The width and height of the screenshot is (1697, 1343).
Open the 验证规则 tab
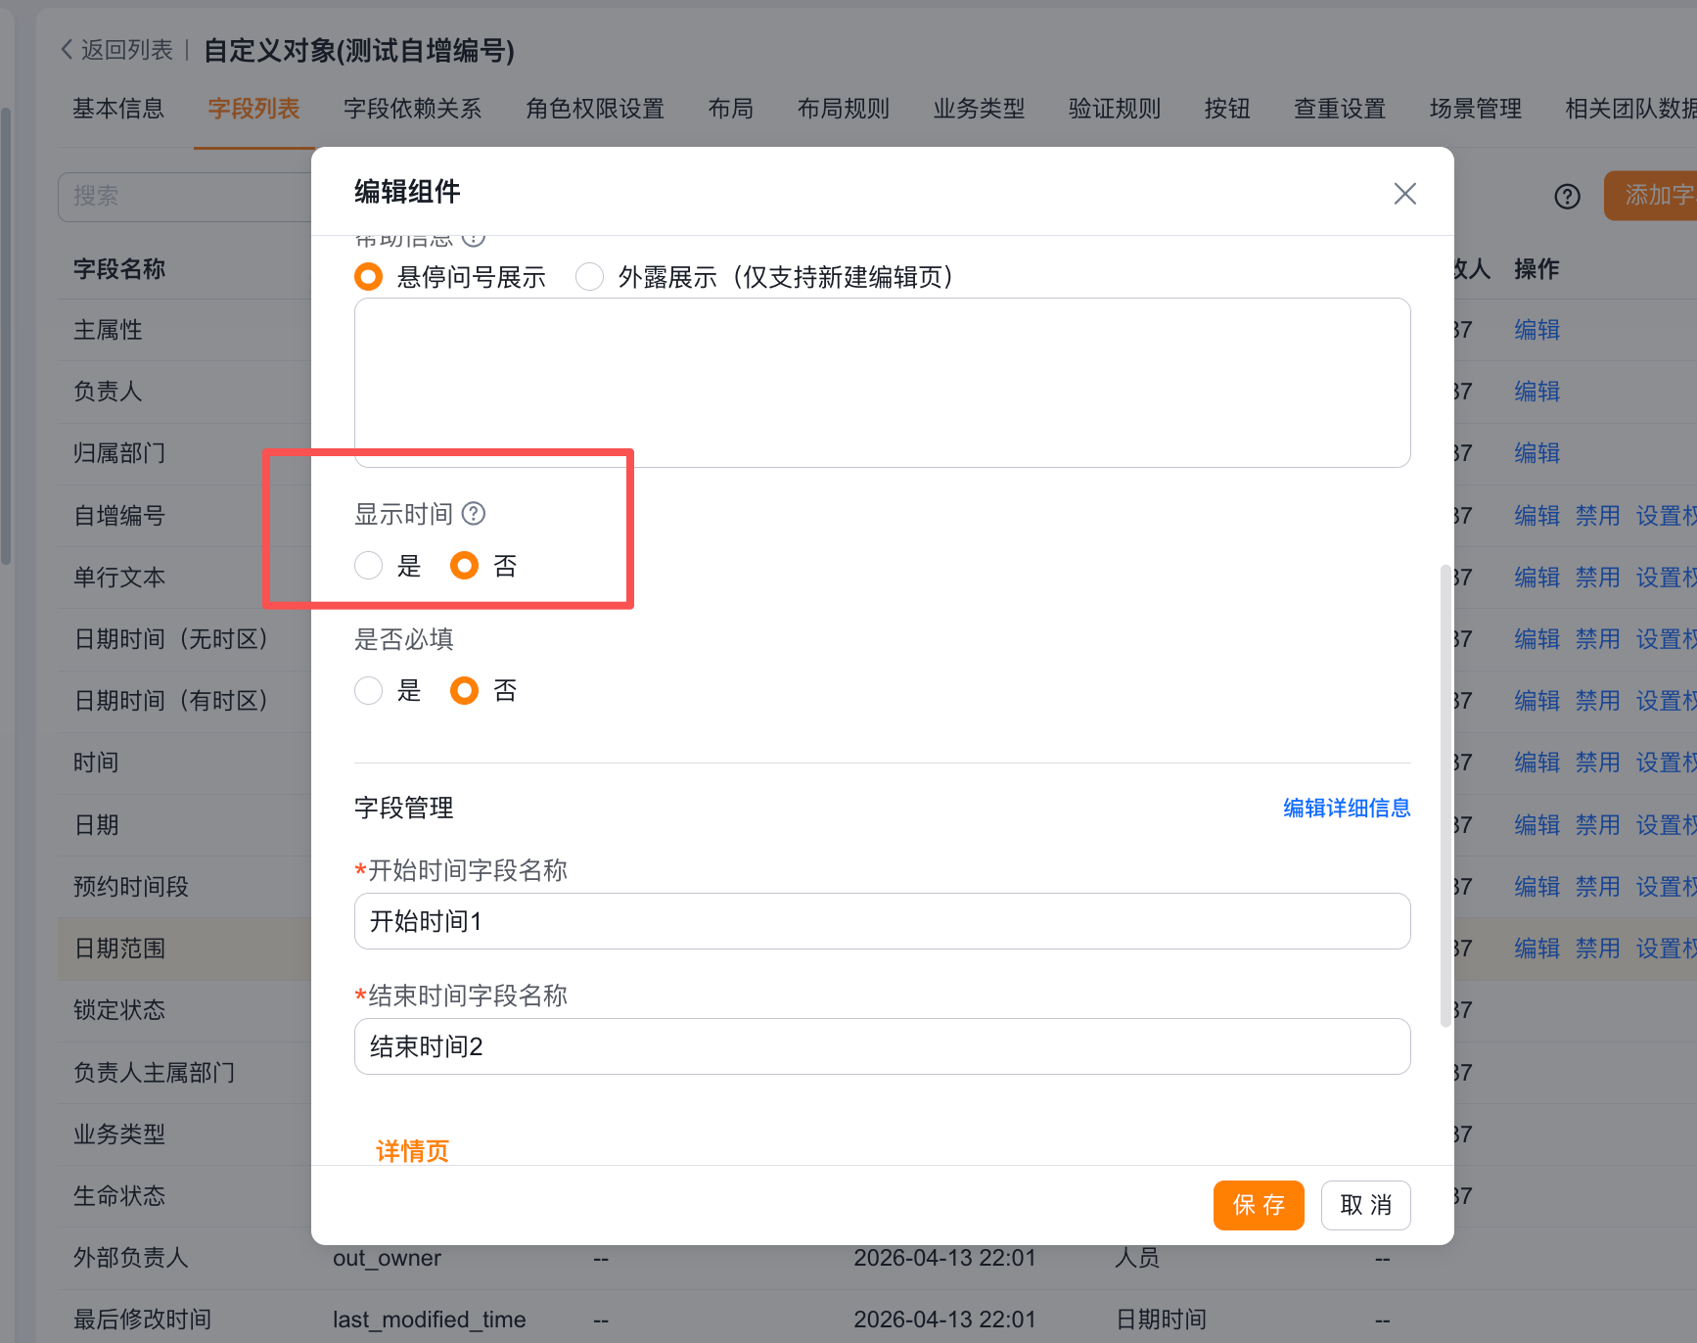pyautogui.click(x=1114, y=109)
